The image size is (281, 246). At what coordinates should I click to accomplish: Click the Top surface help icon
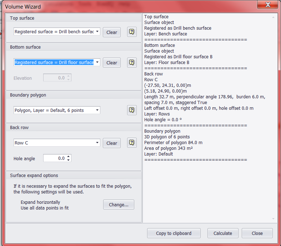click(x=132, y=32)
